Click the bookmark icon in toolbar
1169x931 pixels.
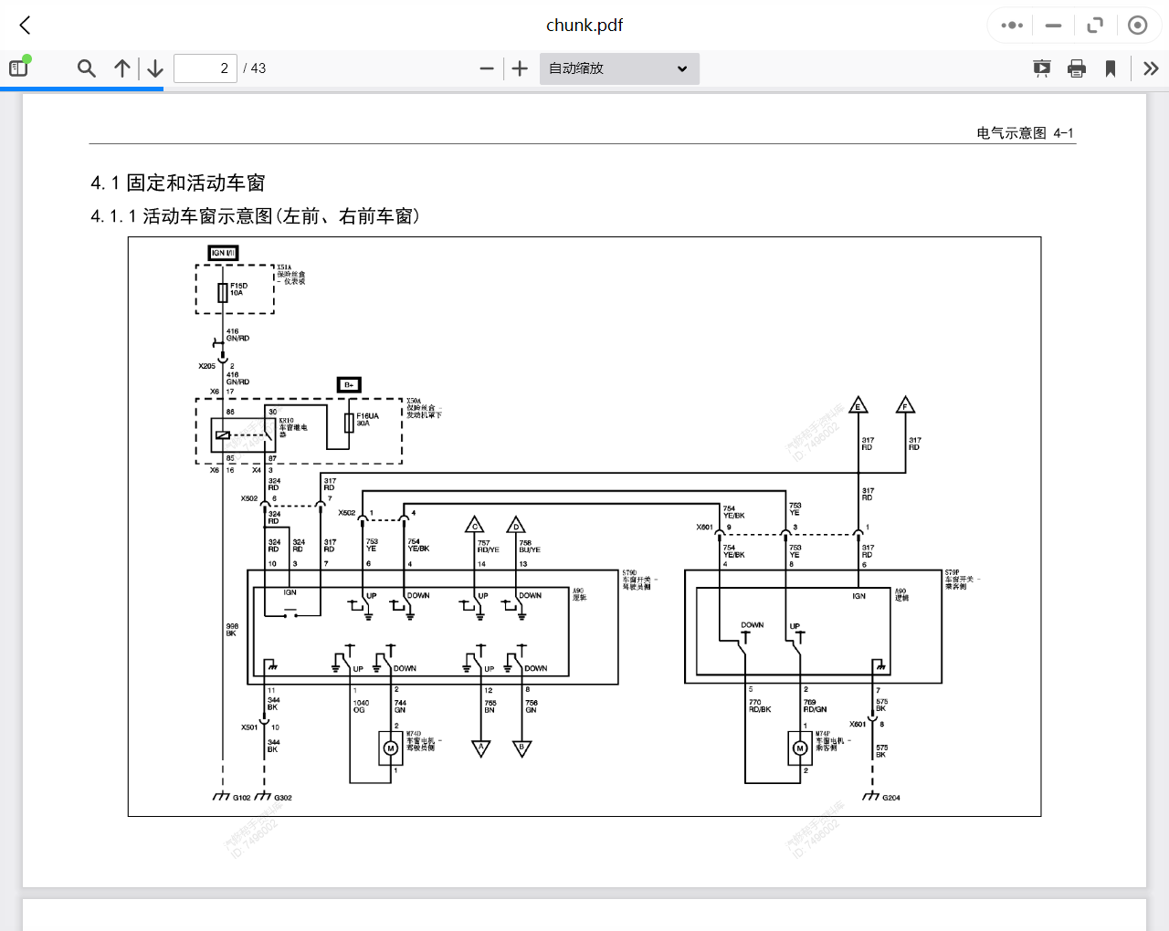pos(1111,68)
